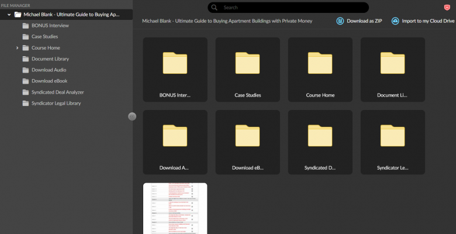Click Import to my Cloud Drive button

click(x=423, y=21)
